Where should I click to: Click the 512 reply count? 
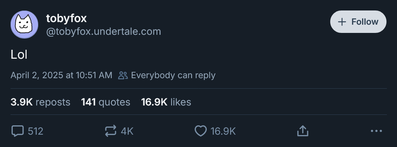(x=35, y=131)
